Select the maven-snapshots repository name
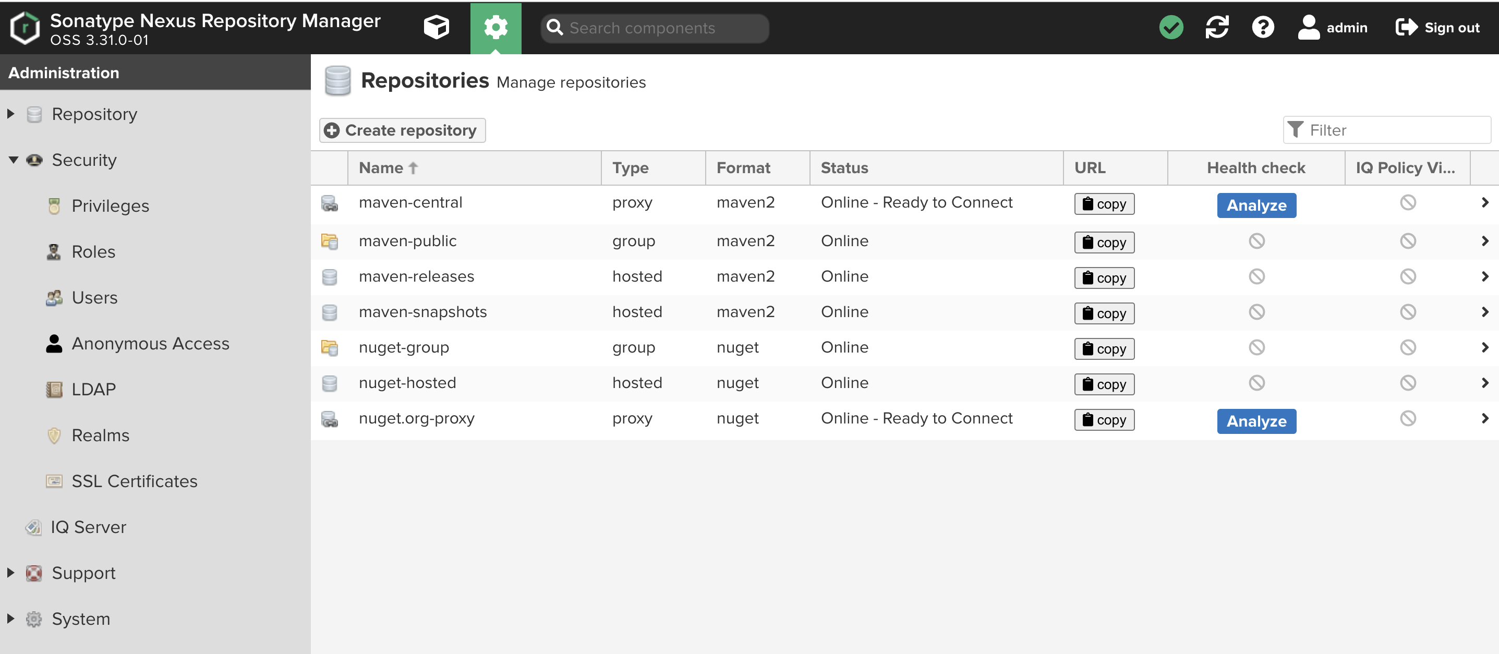The height and width of the screenshot is (654, 1499). tap(422, 312)
